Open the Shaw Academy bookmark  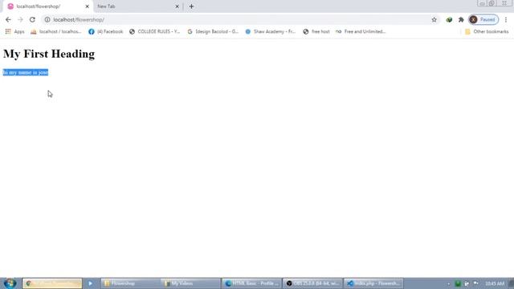click(271, 31)
